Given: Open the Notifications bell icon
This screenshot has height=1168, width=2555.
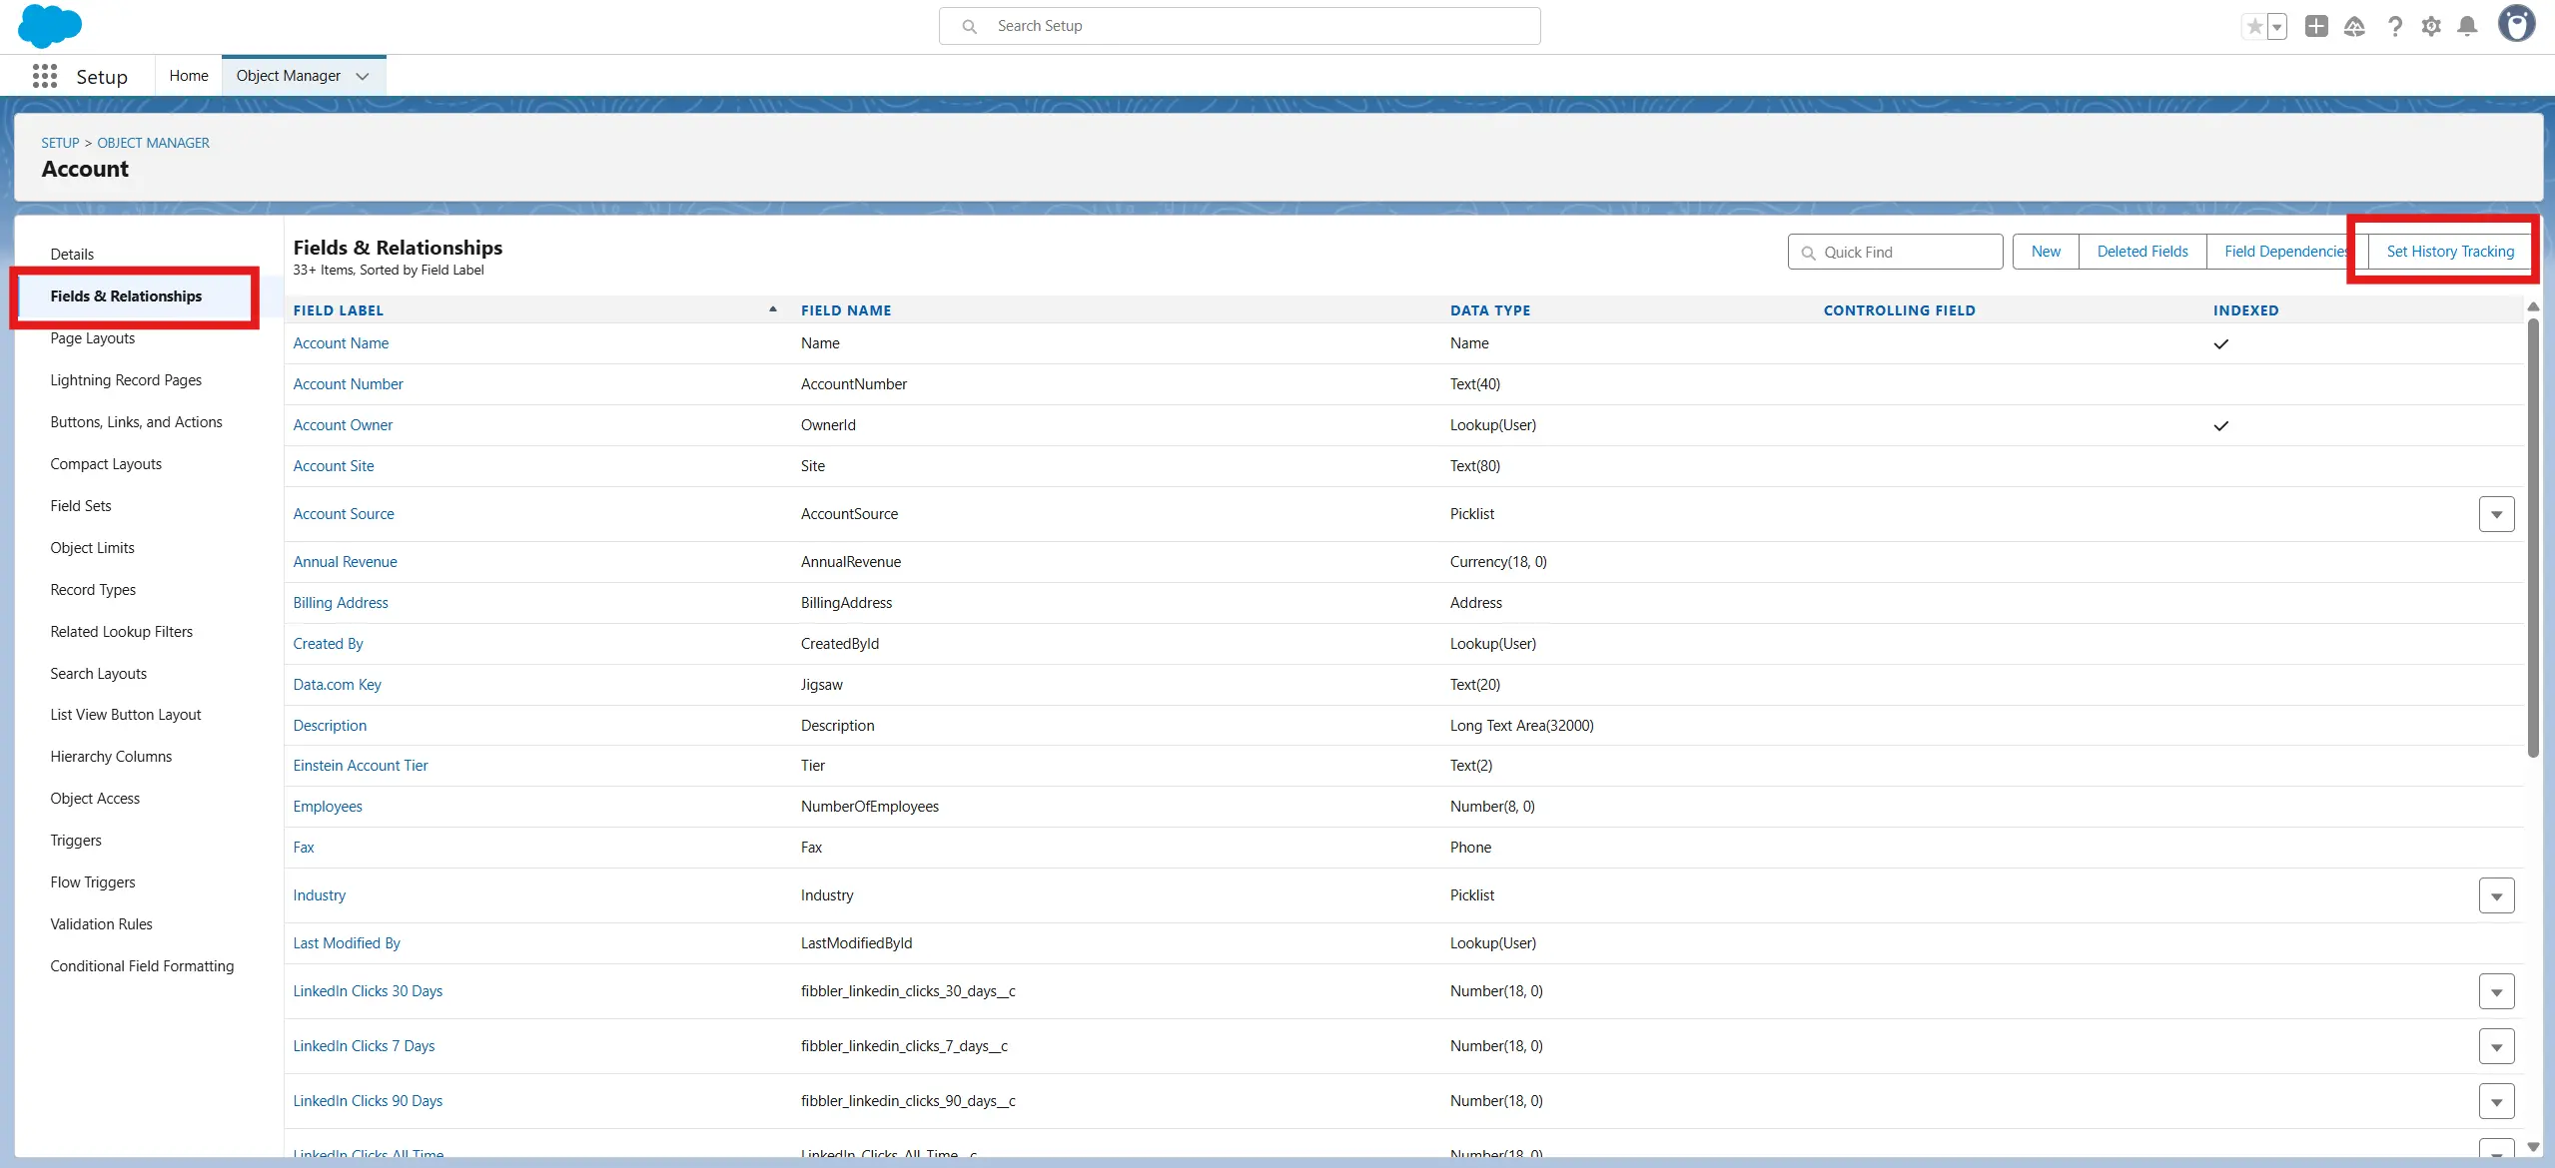Looking at the screenshot, I should pos(2467,27).
